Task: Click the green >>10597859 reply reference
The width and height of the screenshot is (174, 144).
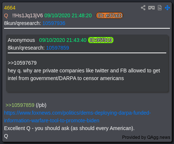Action: point(20,105)
